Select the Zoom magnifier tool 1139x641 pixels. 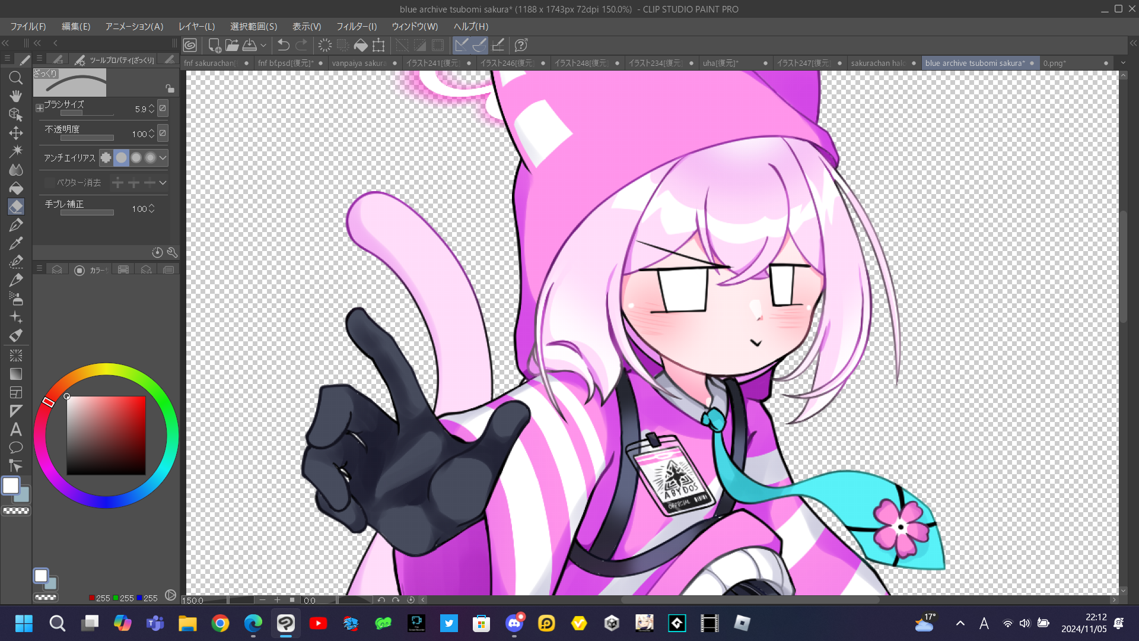click(16, 78)
